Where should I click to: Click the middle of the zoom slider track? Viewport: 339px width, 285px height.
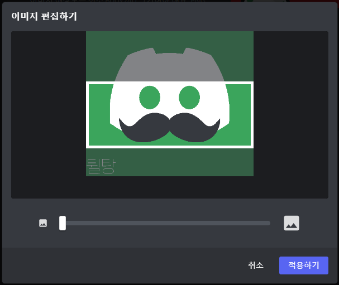(x=165, y=223)
